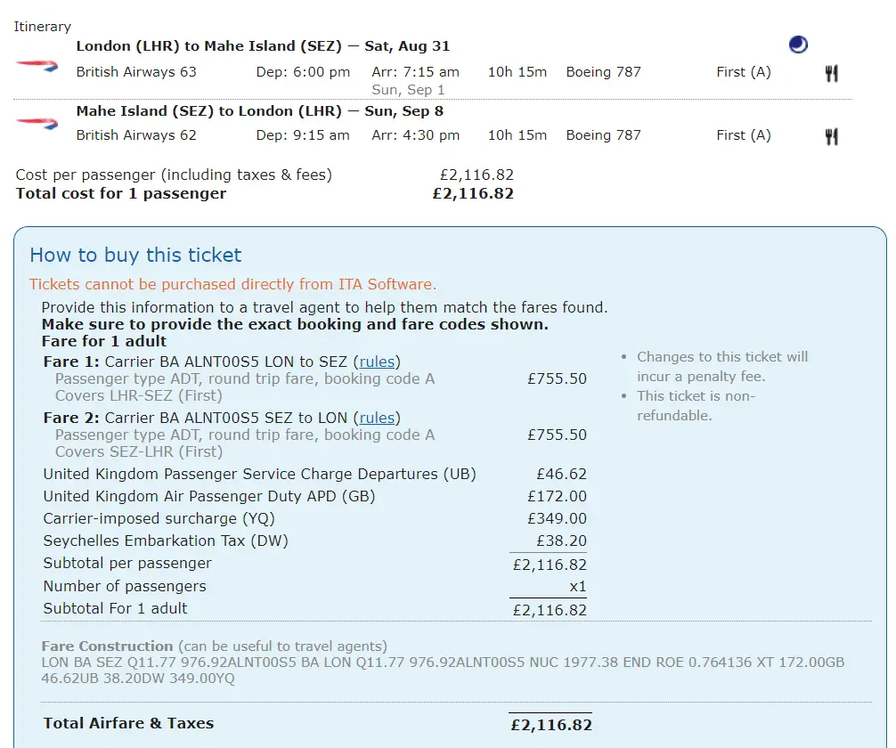Click the United Kingdom Air Passenger Duty line
896x748 pixels.
click(208, 496)
